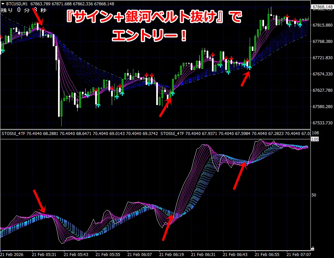Click the BTCUSD,M1 symbol label
The height and width of the screenshot is (258, 334).
[x=17, y=4]
